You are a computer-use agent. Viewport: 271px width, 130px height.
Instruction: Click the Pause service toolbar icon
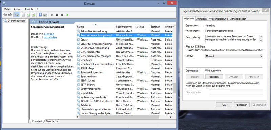pos(62,15)
